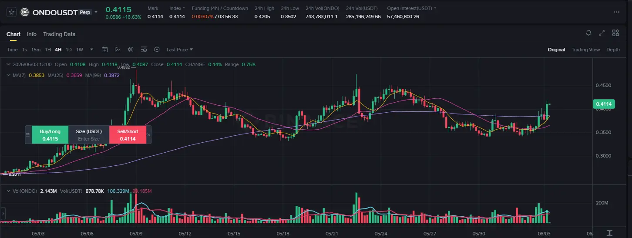Collapse the OHLC info row chevron
This screenshot has width=632, height=238.
(x=9, y=64)
